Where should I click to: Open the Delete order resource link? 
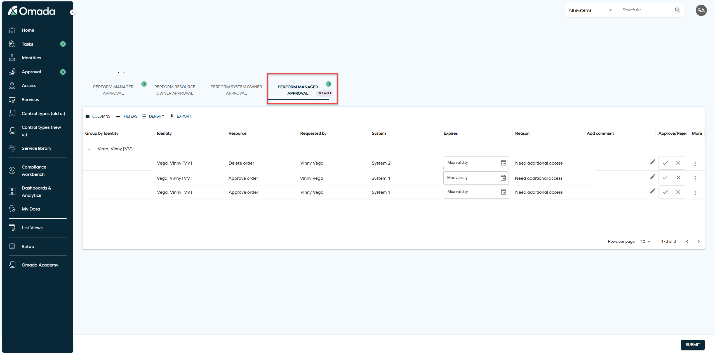(241, 163)
